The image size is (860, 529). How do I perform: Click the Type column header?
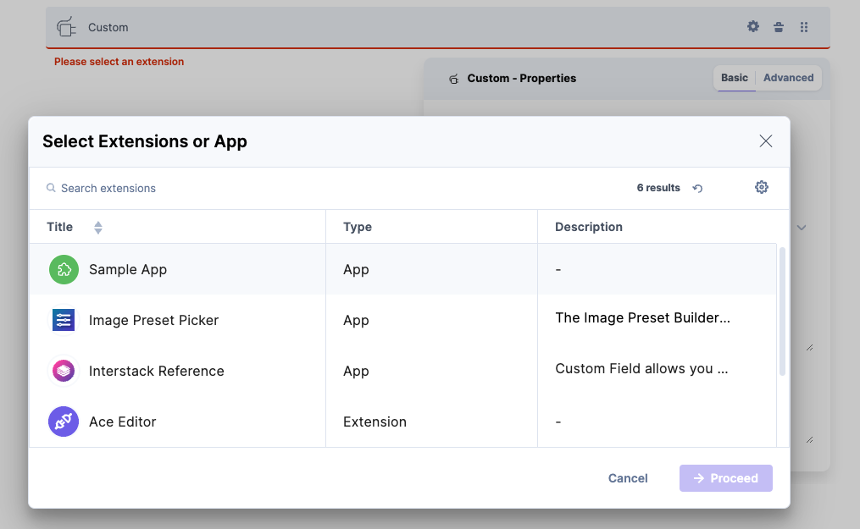click(357, 227)
